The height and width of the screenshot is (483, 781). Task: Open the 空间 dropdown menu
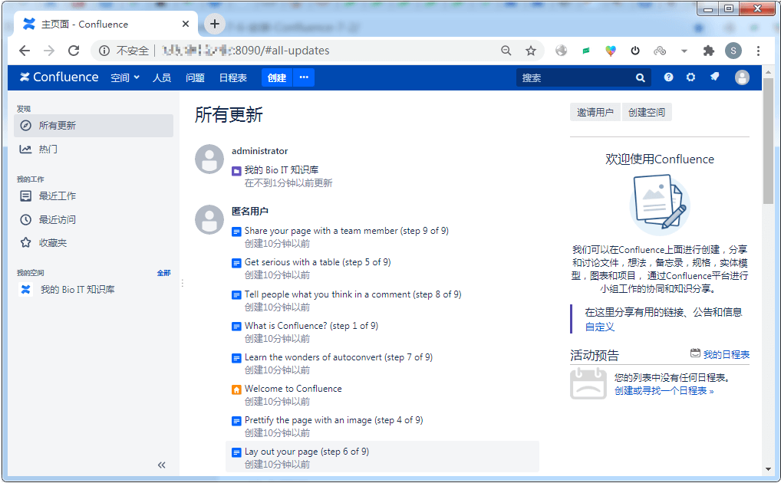click(124, 77)
